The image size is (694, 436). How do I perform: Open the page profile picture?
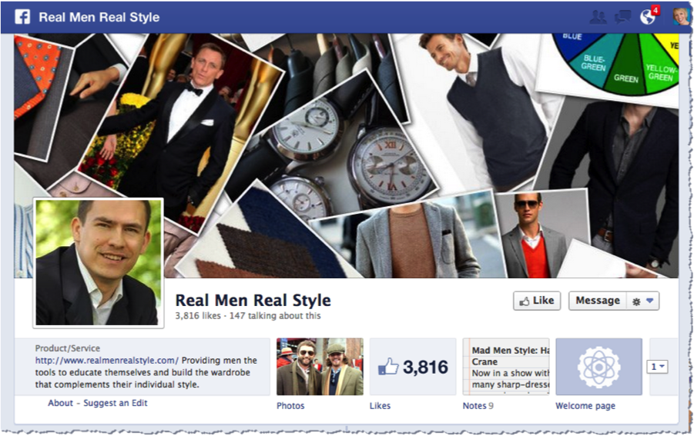pyautogui.click(x=99, y=263)
